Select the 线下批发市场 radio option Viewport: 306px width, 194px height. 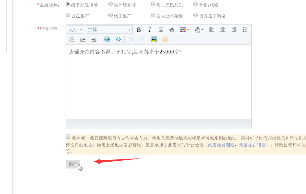coord(68,4)
